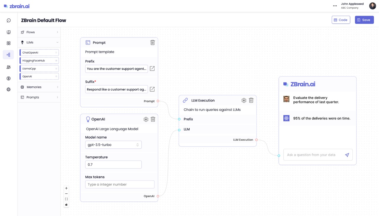The image size is (379, 216).
Task: Send the question with paper plane icon
Action: click(347, 155)
